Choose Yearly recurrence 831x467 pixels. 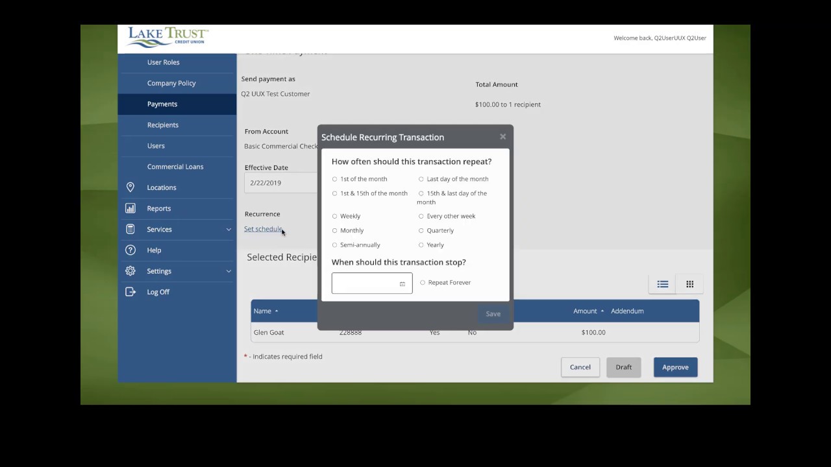421,245
